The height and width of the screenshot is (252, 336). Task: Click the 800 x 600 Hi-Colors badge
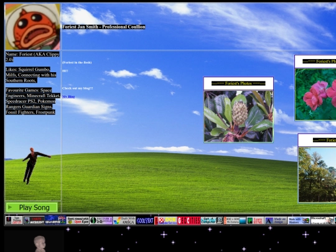click(x=235, y=220)
